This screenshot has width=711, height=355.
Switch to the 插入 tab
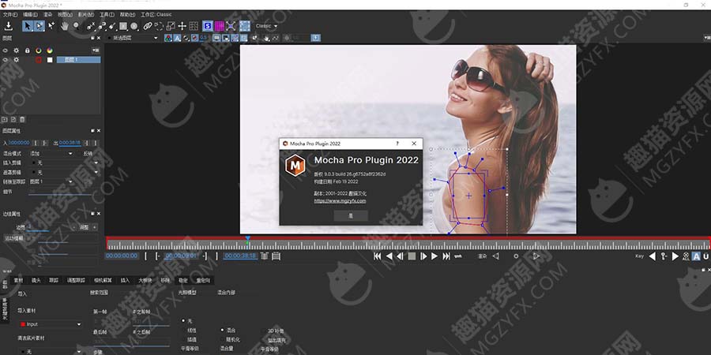125,280
